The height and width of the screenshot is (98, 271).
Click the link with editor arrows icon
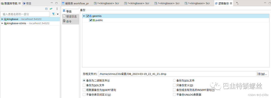51,9
